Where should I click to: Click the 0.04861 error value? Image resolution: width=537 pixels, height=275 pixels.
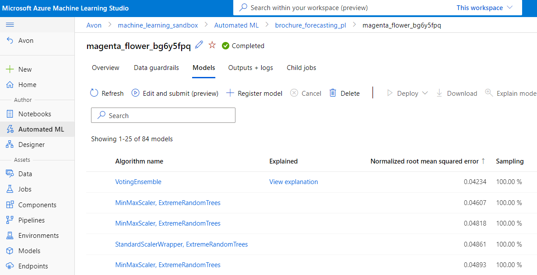point(475,244)
